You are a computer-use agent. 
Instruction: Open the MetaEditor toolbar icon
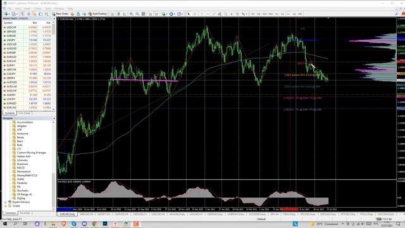click(72, 14)
